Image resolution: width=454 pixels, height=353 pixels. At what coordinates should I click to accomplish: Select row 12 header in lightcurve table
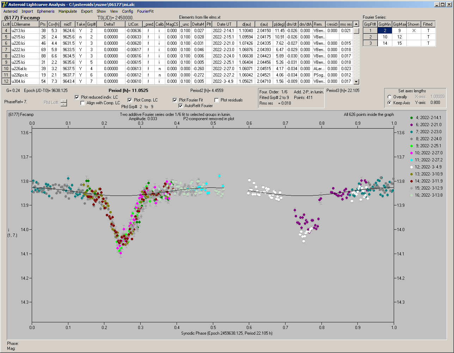6,81
